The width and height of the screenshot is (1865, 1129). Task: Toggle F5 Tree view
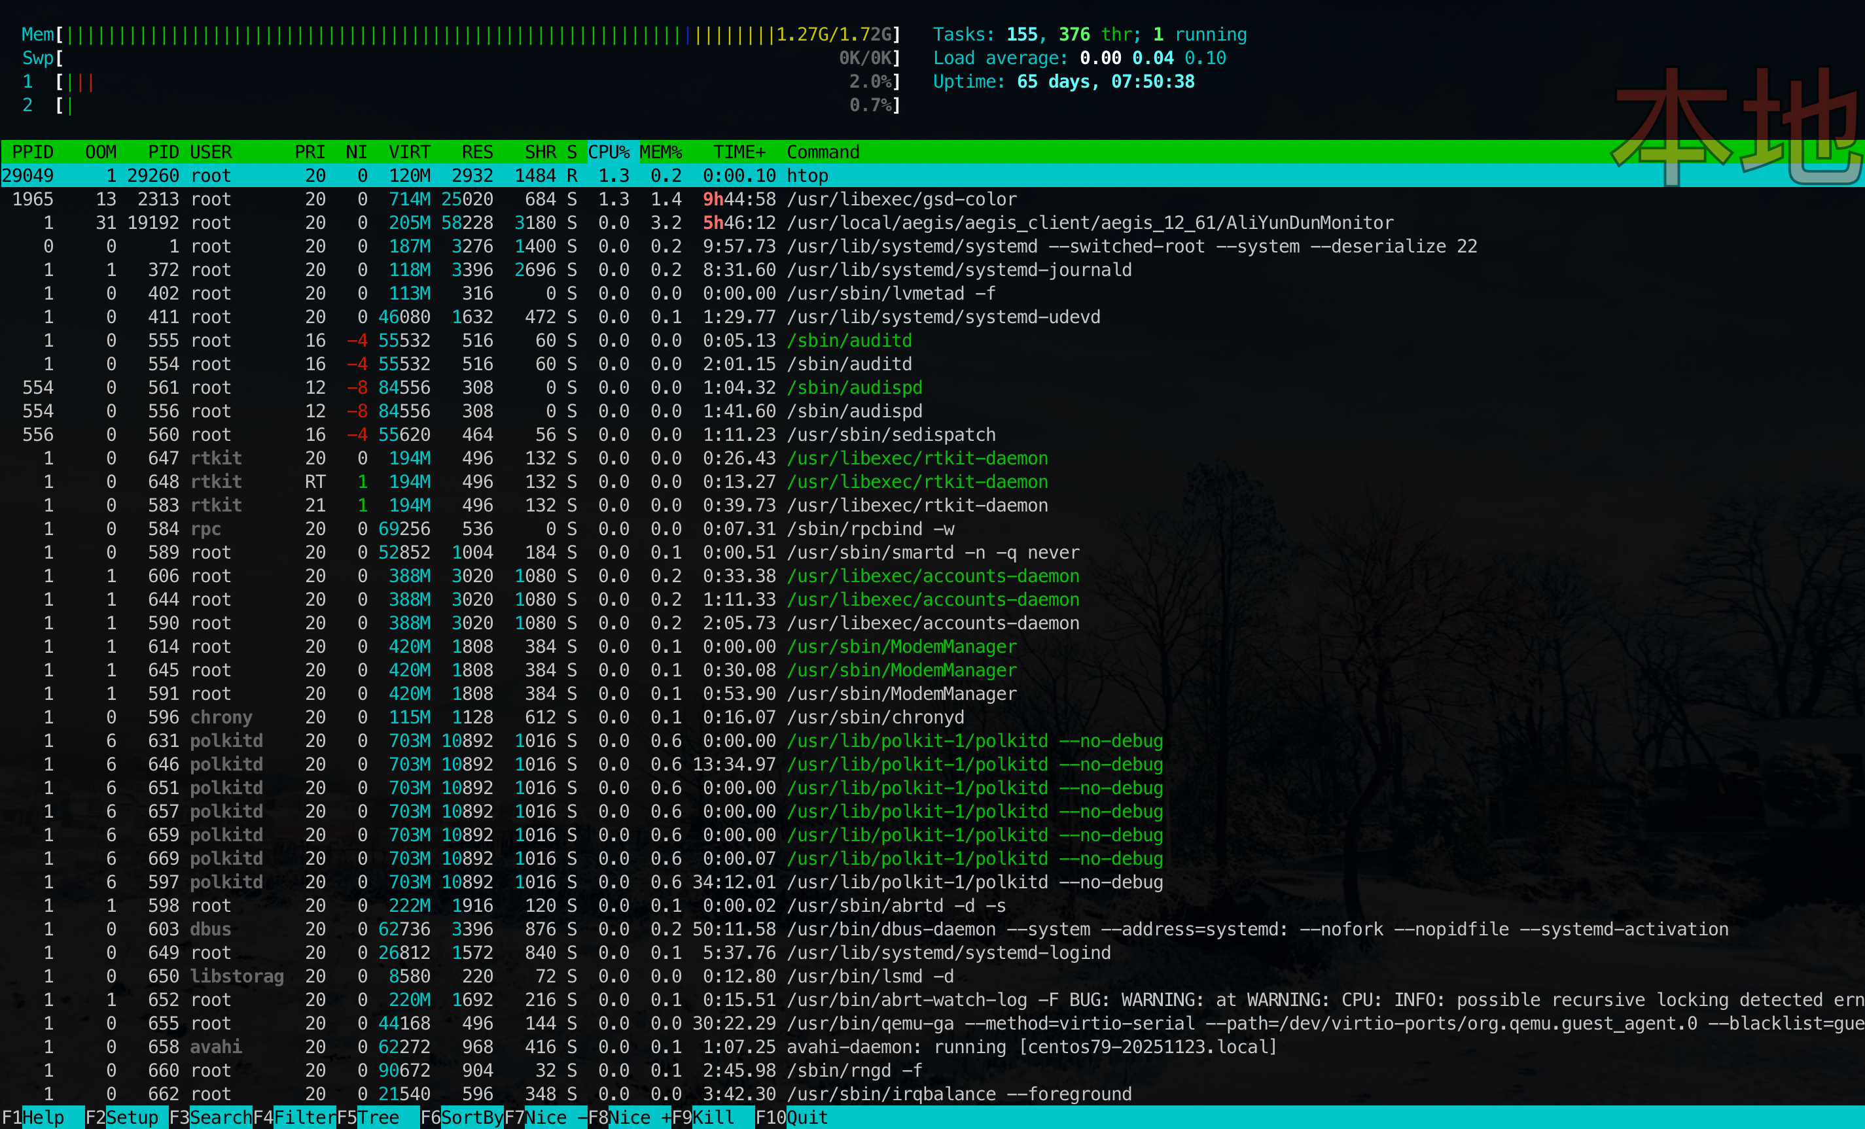tap(378, 1118)
